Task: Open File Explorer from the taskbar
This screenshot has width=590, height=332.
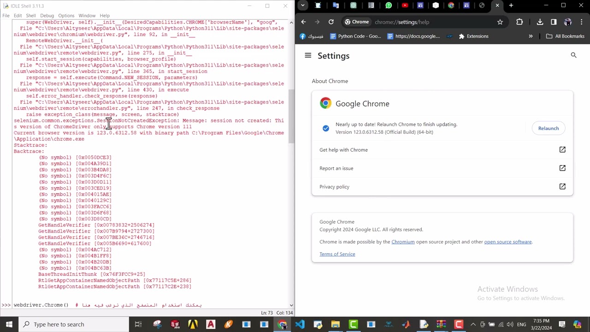Action: pos(335,324)
